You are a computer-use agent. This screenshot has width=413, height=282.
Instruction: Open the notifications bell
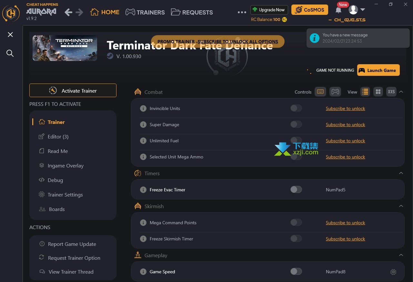coord(338,10)
